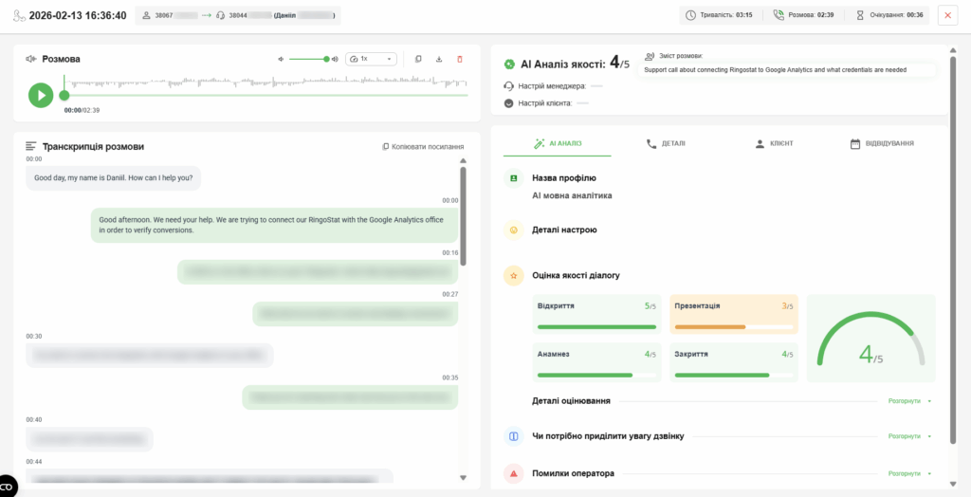Click the 00:44 transcript timestamp

(x=34, y=462)
